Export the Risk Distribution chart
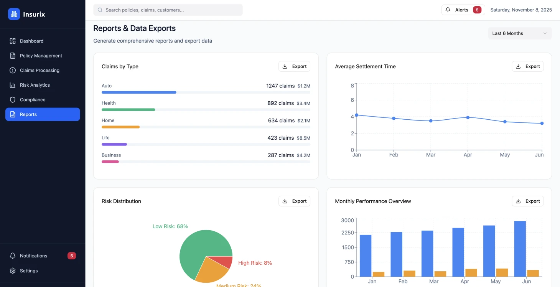The height and width of the screenshot is (287, 560). point(294,201)
